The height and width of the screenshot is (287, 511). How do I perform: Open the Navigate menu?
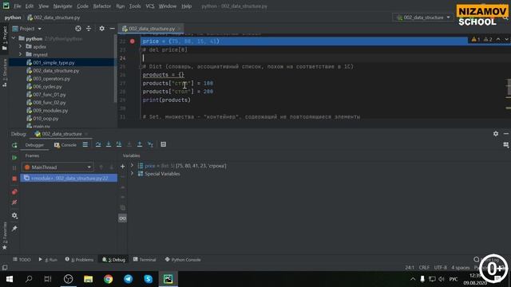click(62, 6)
